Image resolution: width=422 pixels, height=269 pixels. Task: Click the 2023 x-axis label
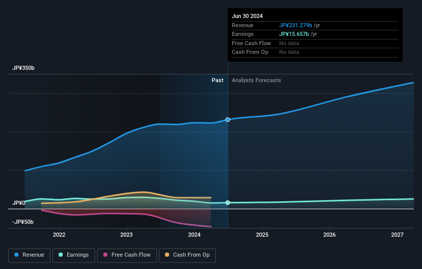(126, 235)
